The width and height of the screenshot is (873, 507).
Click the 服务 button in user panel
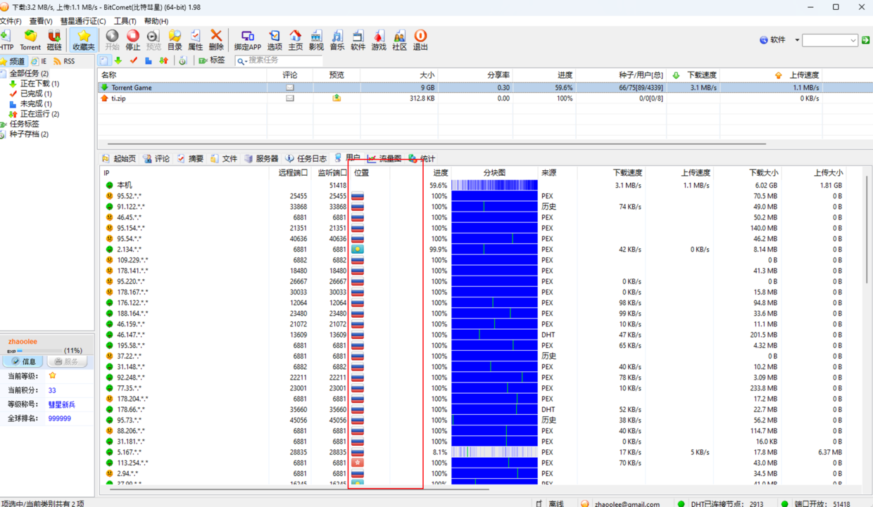tap(67, 361)
